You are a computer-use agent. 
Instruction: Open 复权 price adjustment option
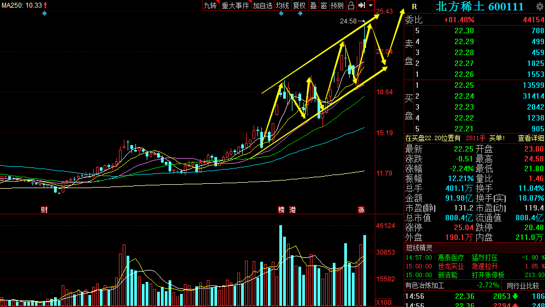tap(299, 5)
